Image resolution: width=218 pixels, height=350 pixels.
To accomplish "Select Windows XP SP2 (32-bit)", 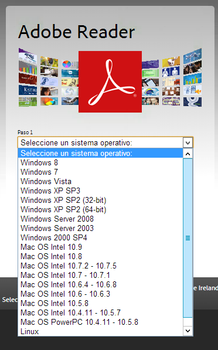I will click(x=100, y=200).
